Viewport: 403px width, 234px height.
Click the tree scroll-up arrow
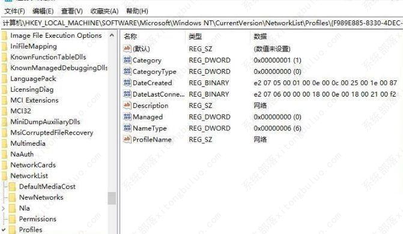coord(112,35)
